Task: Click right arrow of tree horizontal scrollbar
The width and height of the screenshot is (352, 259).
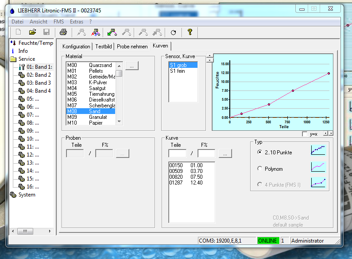Action: click(50, 231)
